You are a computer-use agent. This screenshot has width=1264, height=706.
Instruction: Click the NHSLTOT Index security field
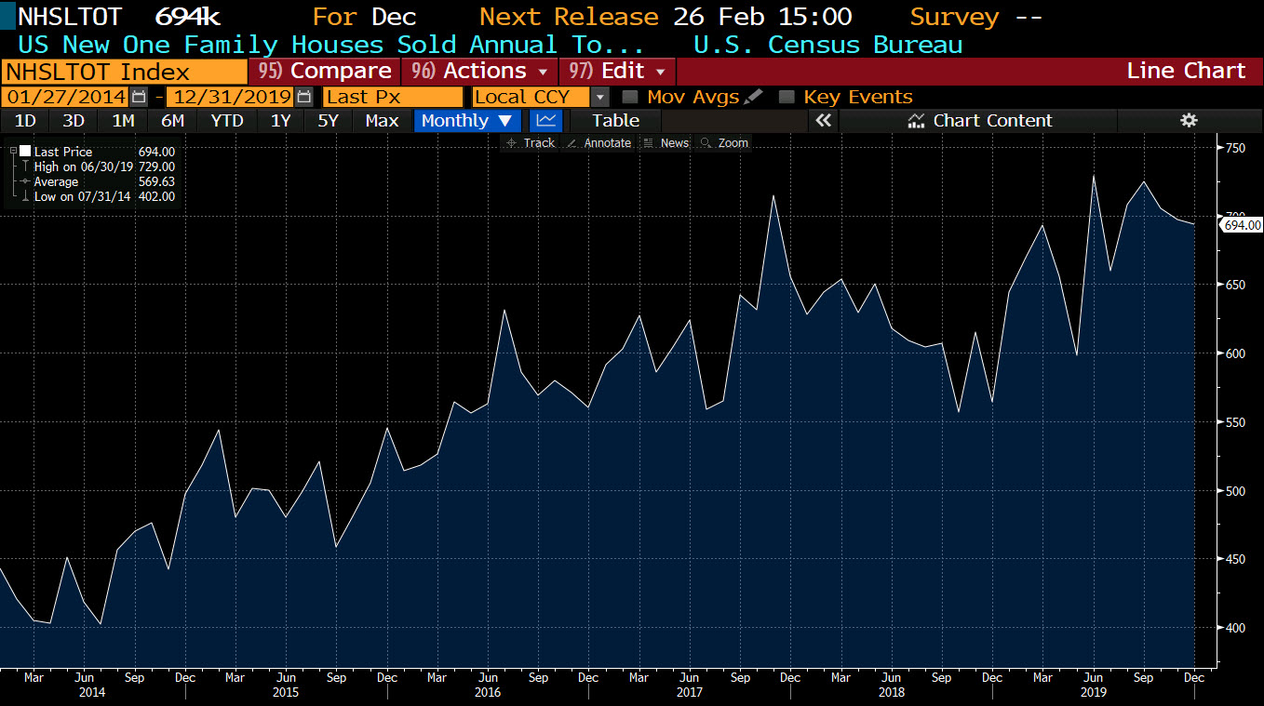[x=125, y=72]
